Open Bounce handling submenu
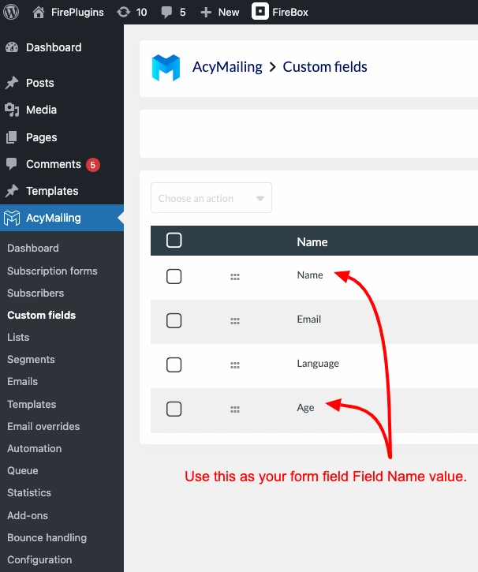Screen dimensions: 478x572 [x=47, y=538]
